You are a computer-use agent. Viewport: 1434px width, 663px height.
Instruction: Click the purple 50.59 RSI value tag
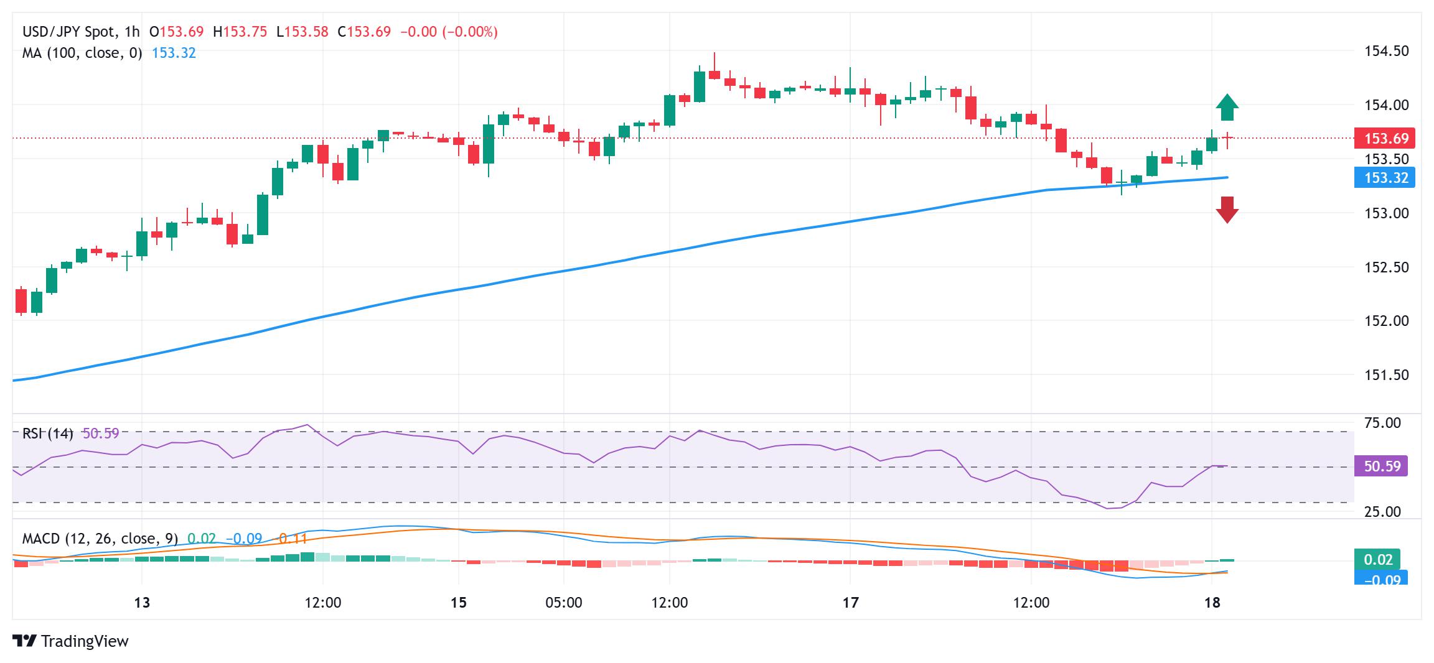click(1381, 466)
